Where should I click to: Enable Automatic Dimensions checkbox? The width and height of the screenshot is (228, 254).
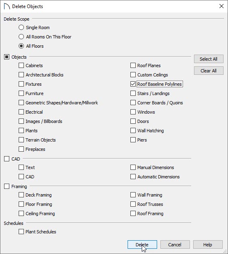coord(133,177)
